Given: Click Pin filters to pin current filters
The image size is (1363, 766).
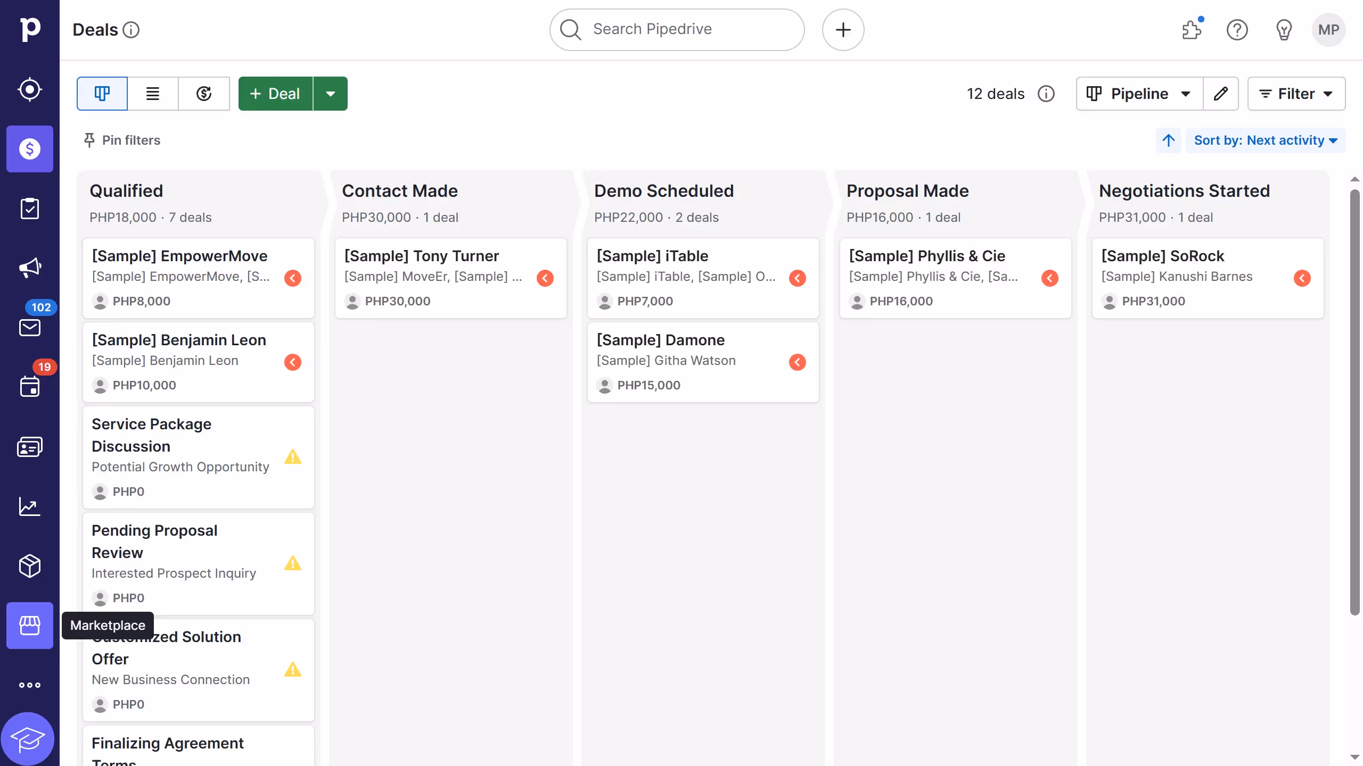Looking at the screenshot, I should click(122, 140).
